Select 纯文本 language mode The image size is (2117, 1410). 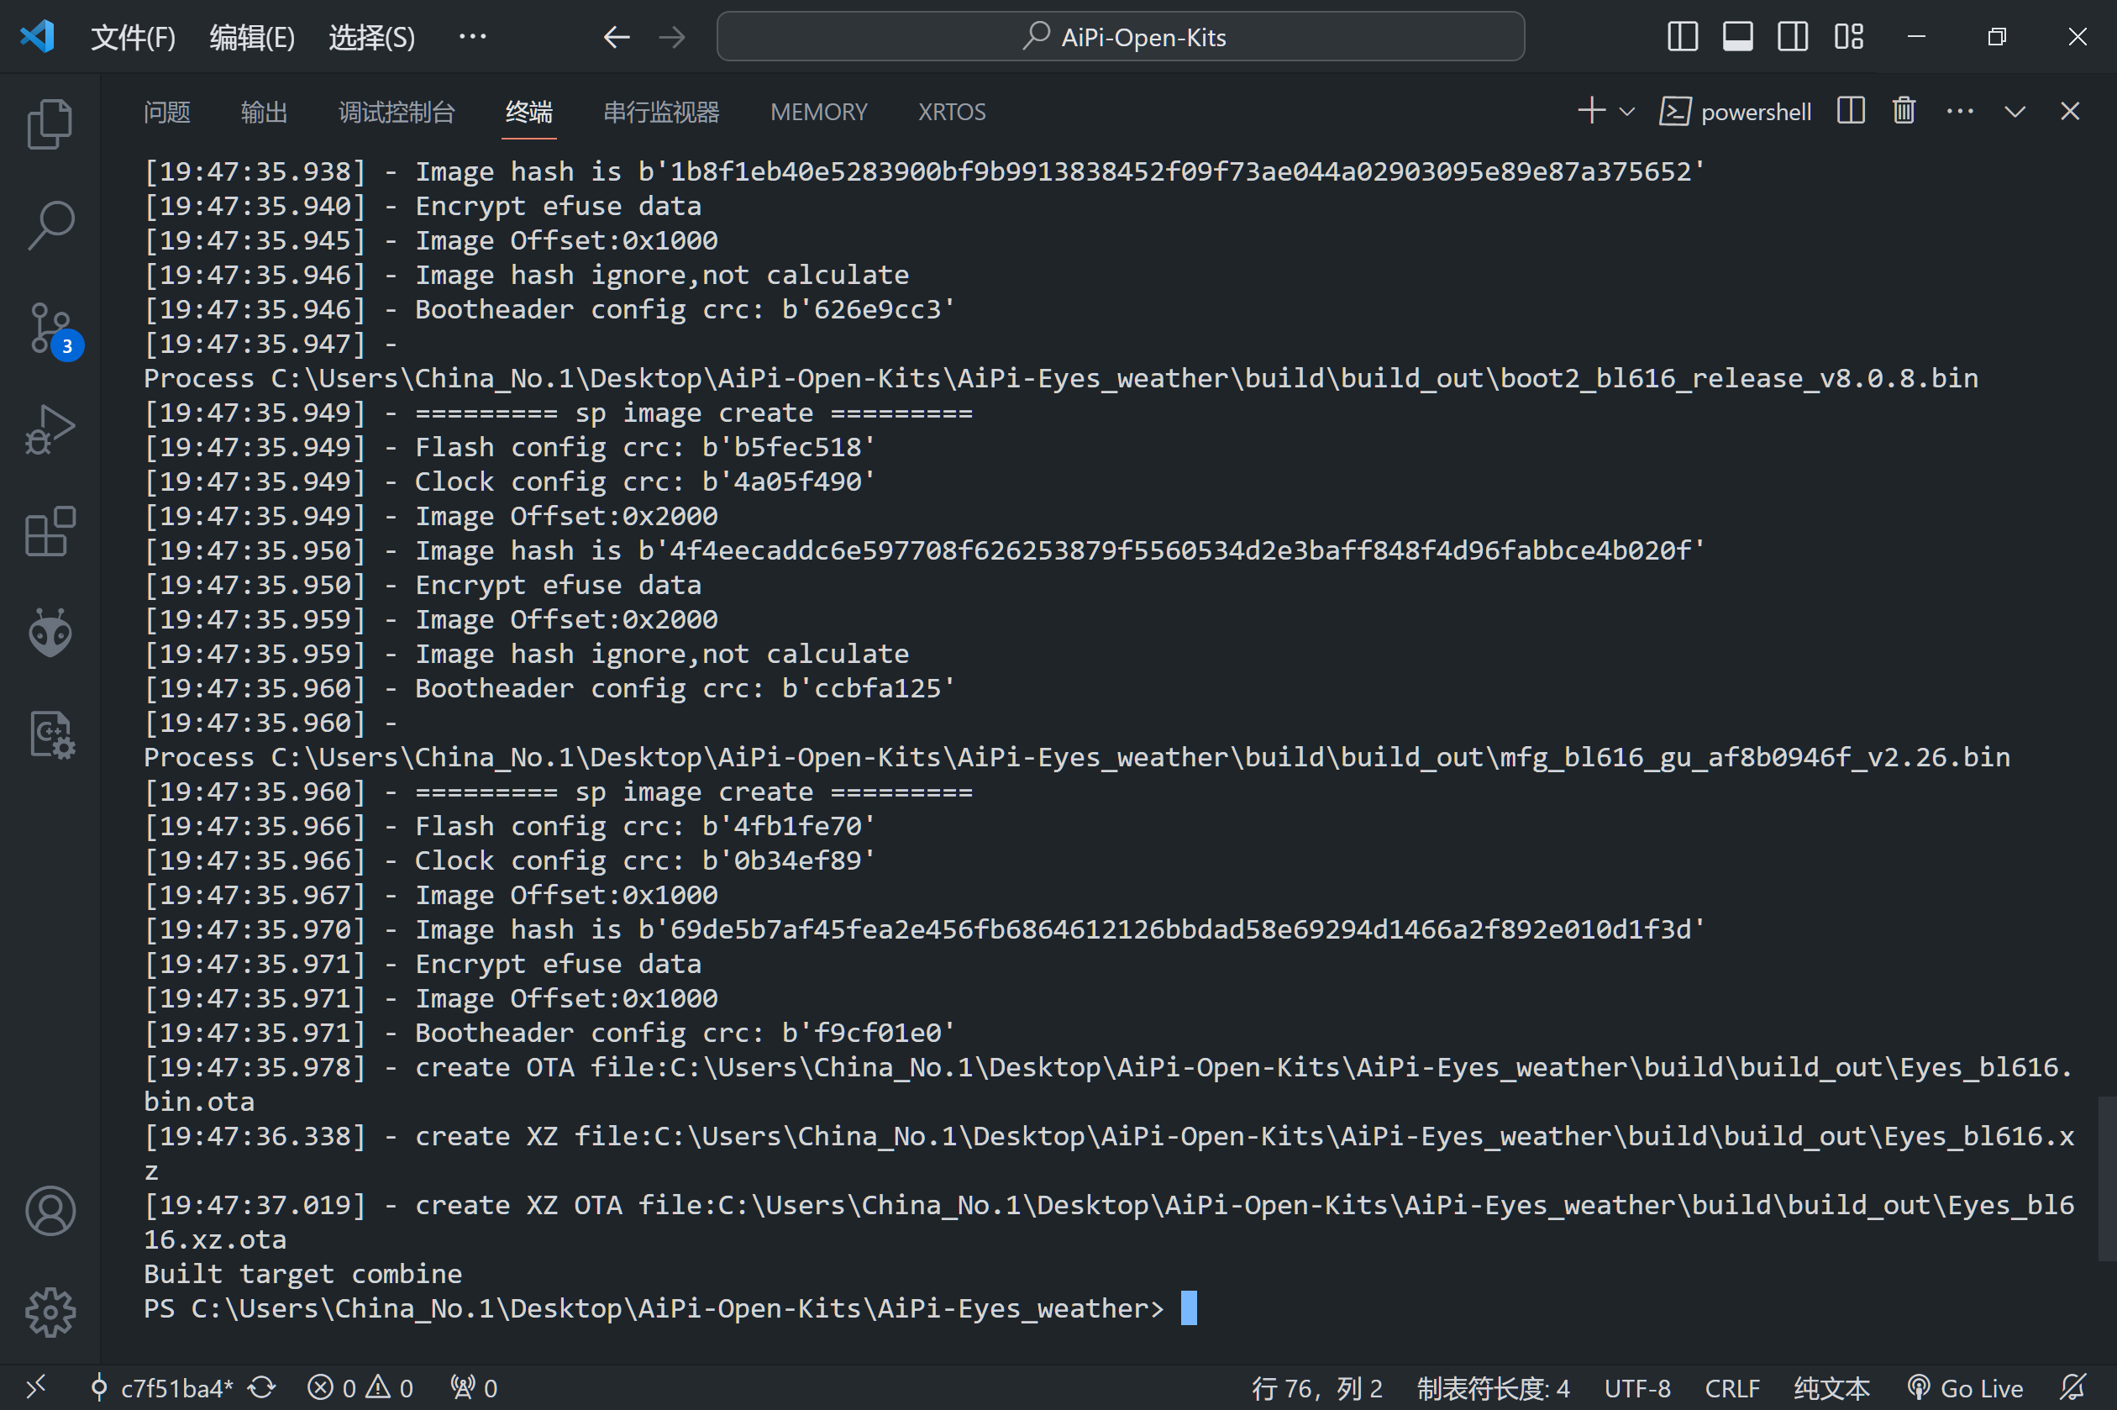[x=1832, y=1388]
